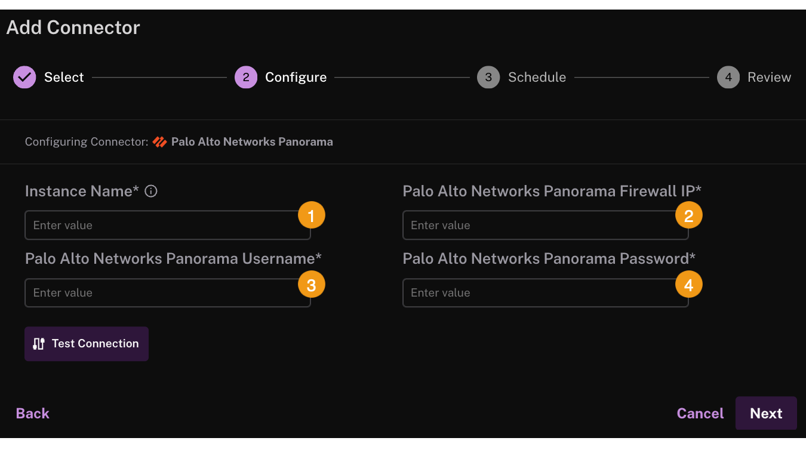806x450 pixels.
Task: Go to the Schedule step label
Action: tap(537, 77)
